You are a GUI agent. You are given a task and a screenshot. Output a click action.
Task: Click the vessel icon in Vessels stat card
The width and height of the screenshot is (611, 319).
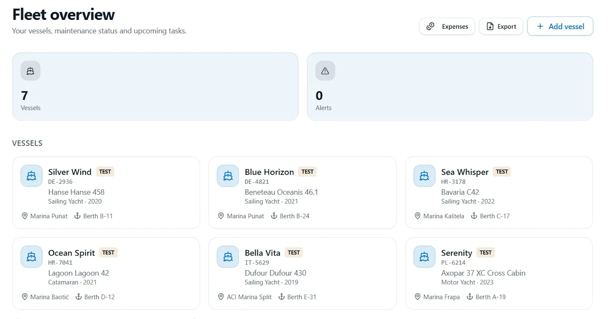click(x=31, y=71)
